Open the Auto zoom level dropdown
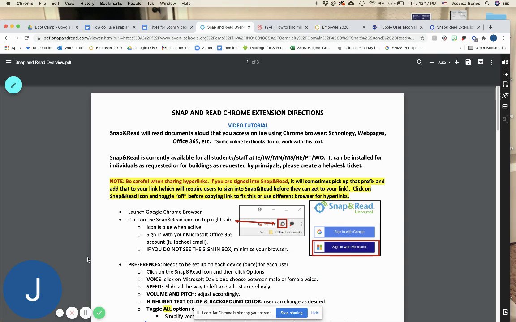This screenshot has width=516, height=322. coord(444,62)
